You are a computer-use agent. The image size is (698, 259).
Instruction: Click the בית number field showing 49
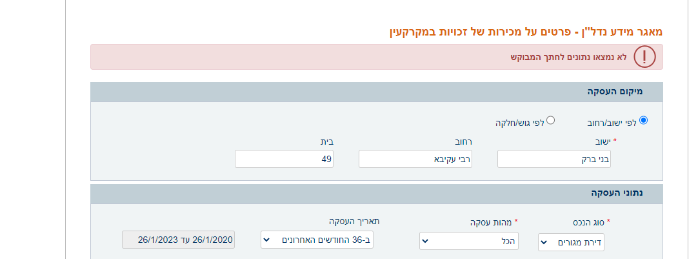point(284,159)
